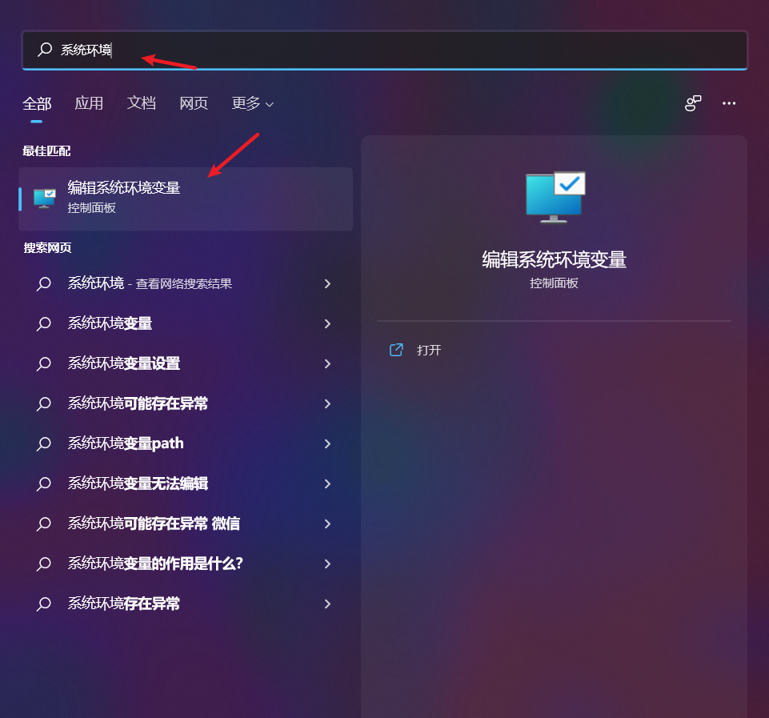The height and width of the screenshot is (718, 769).
Task: Expand chevron for 系统环境变量无法编辑
Action: pyautogui.click(x=327, y=484)
